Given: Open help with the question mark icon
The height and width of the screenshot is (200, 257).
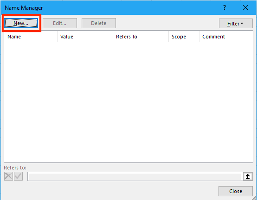Looking at the screenshot, I should click(x=225, y=7).
